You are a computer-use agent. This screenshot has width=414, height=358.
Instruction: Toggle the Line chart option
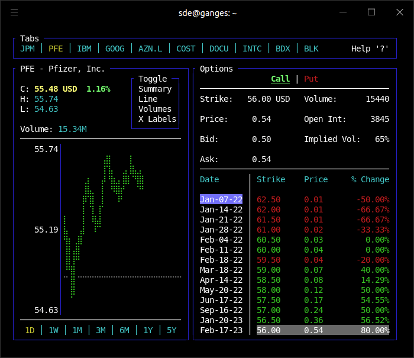pos(148,99)
